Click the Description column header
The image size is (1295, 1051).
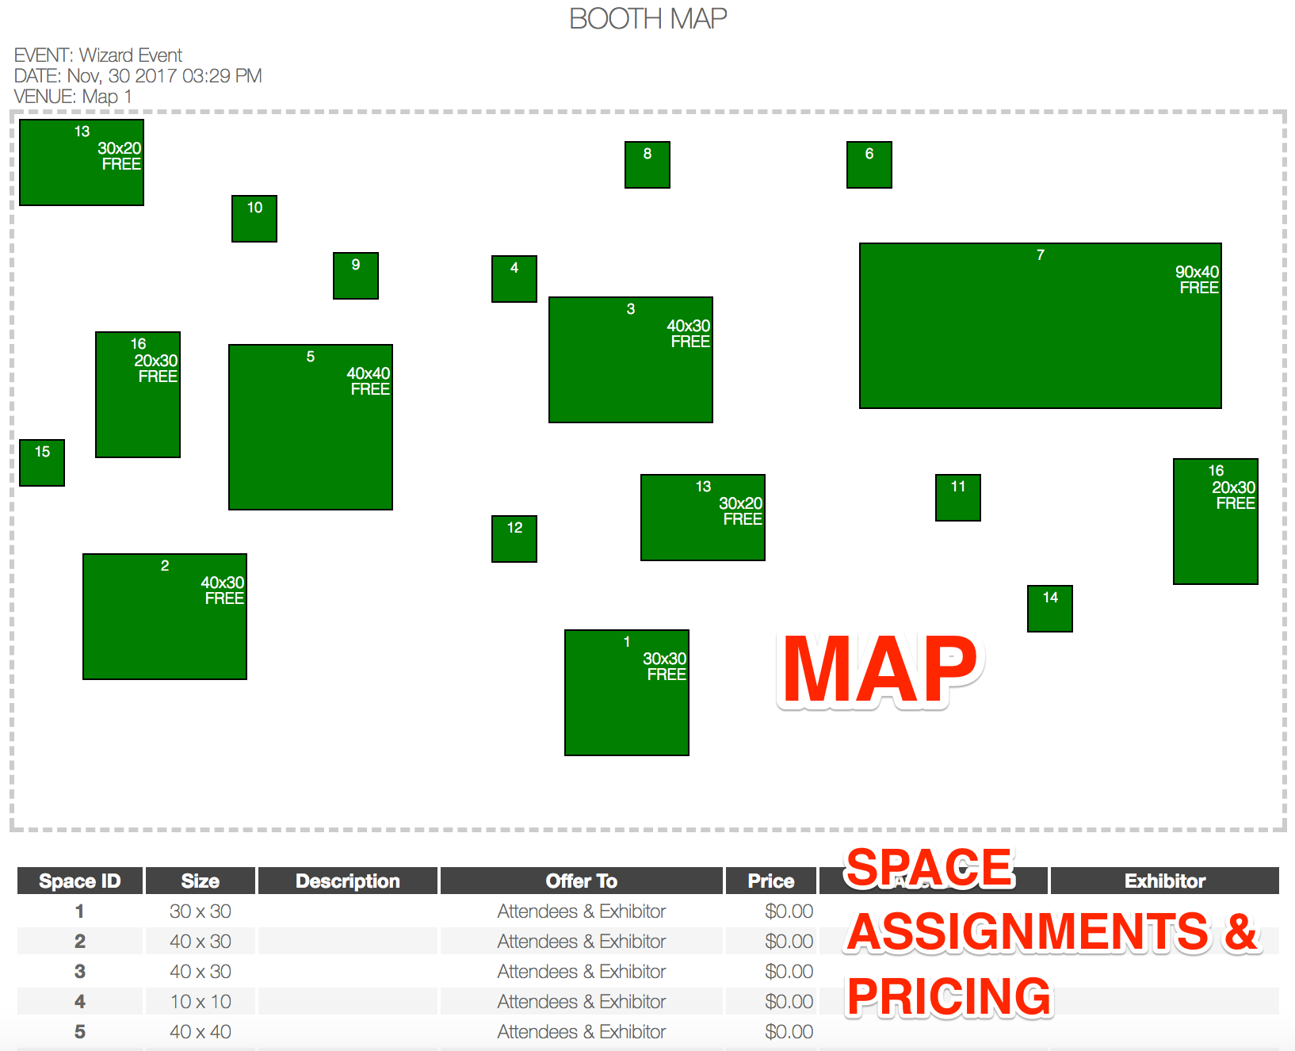click(347, 881)
